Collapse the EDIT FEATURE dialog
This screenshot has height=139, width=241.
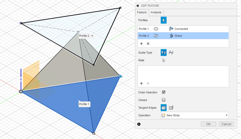[x=138, y=6]
